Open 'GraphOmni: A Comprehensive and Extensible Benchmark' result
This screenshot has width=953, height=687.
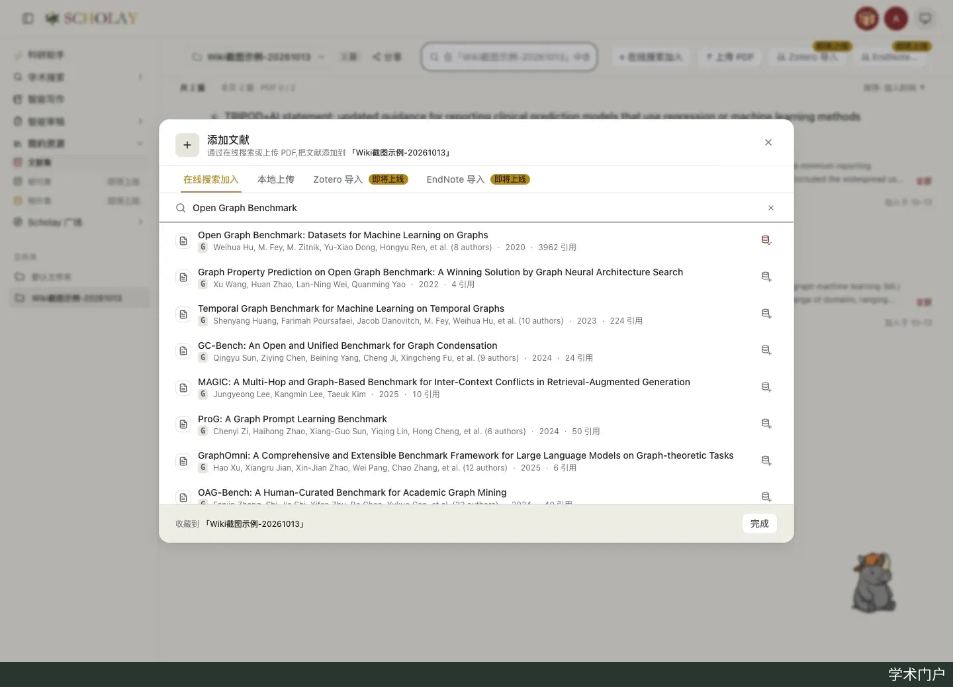point(466,455)
